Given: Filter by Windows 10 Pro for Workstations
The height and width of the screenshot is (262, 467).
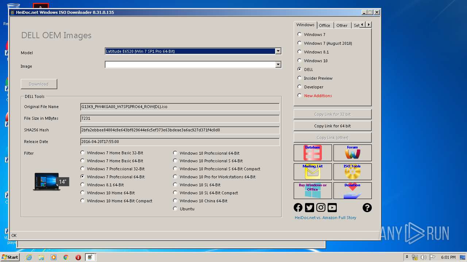Looking at the screenshot, I should coord(215,177).
